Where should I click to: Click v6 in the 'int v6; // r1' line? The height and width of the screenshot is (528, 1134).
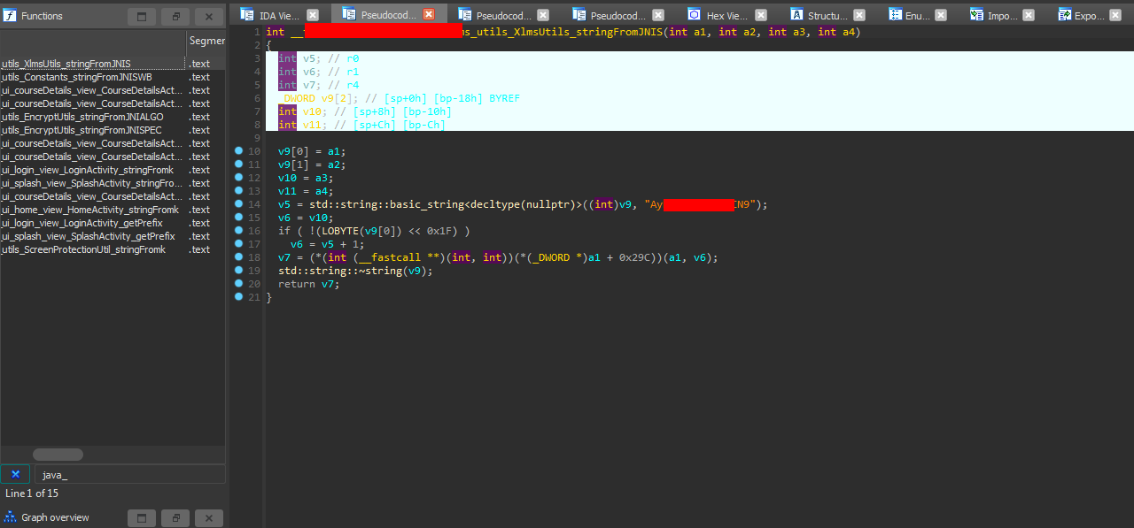pos(309,72)
